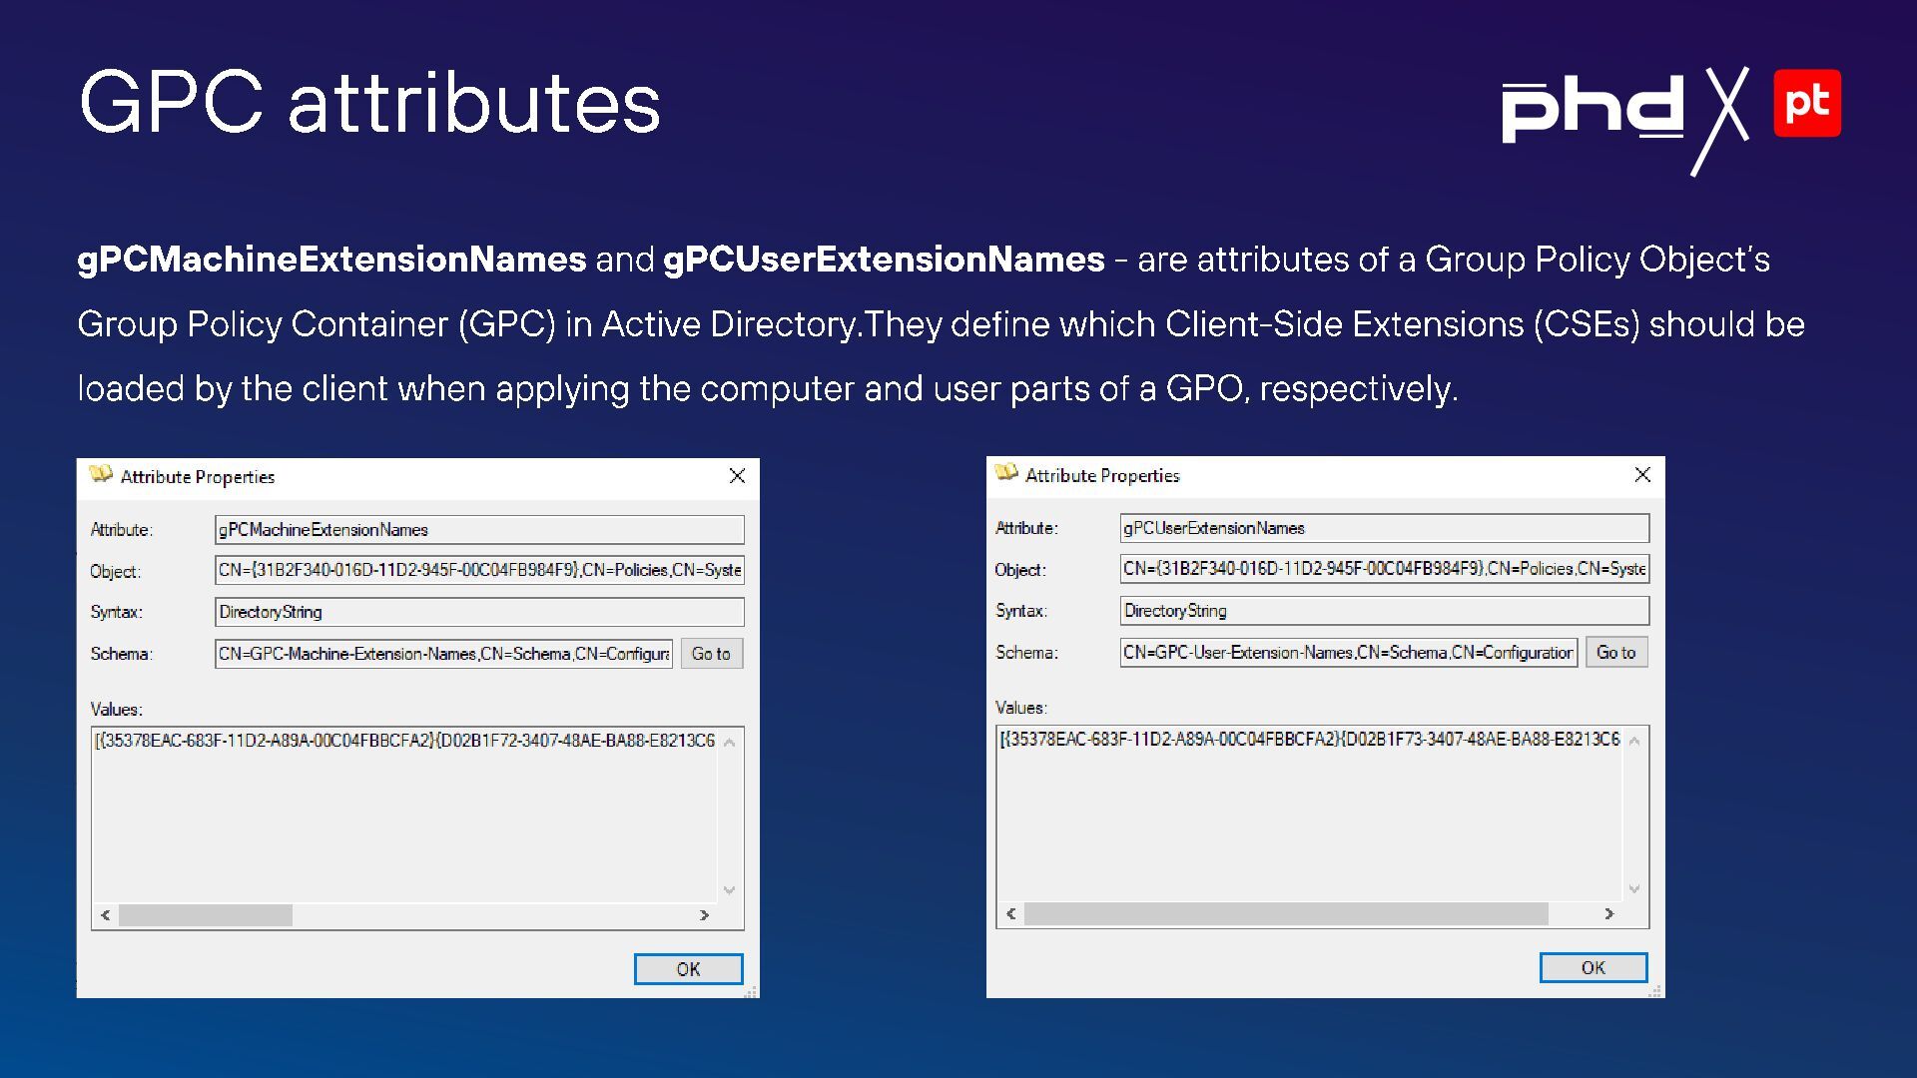Click the right dialog's title bar icon
1917x1078 pixels.
pos(1006,474)
